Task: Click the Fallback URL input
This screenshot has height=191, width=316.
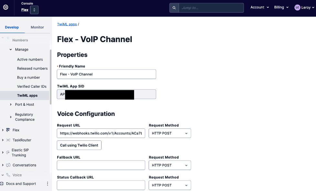Action: click(x=101, y=165)
